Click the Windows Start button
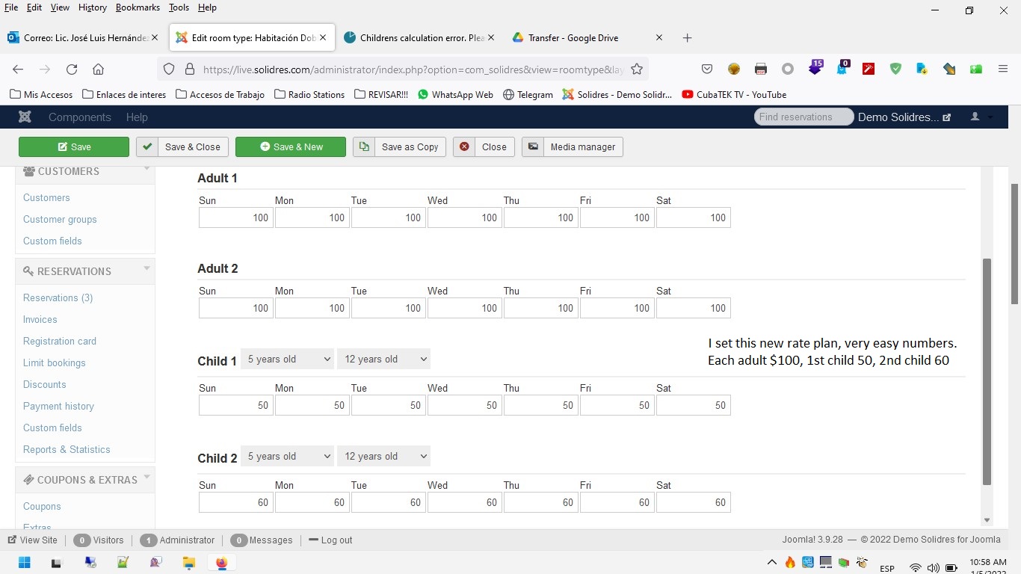The image size is (1021, 574). click(25, 563)
